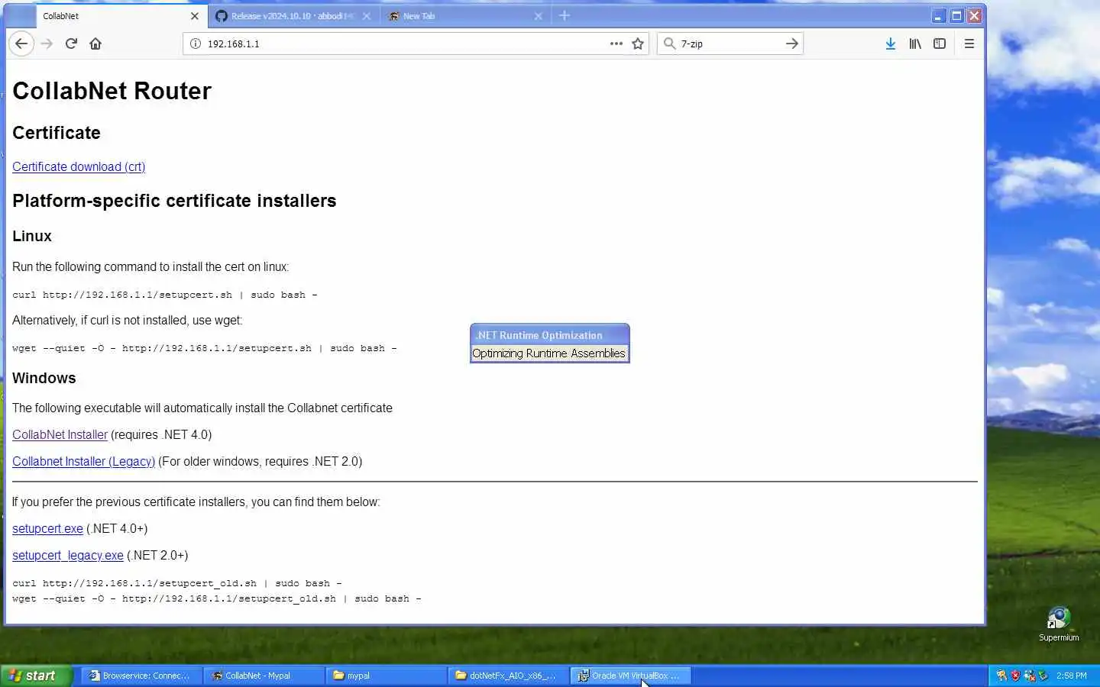Open the downloads panel
The width and height of the screenshot is (1100, 687).
(891, 44)
